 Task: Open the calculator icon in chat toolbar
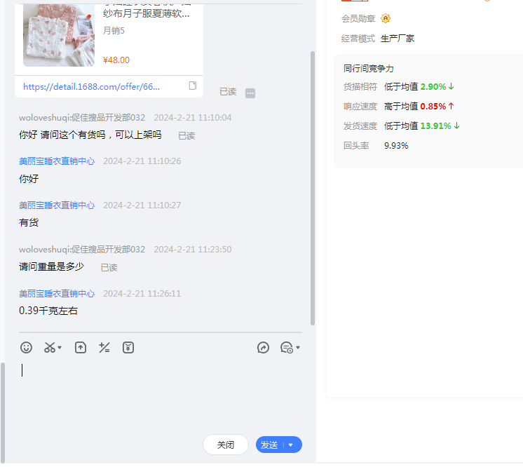click(x=104, y=347)
